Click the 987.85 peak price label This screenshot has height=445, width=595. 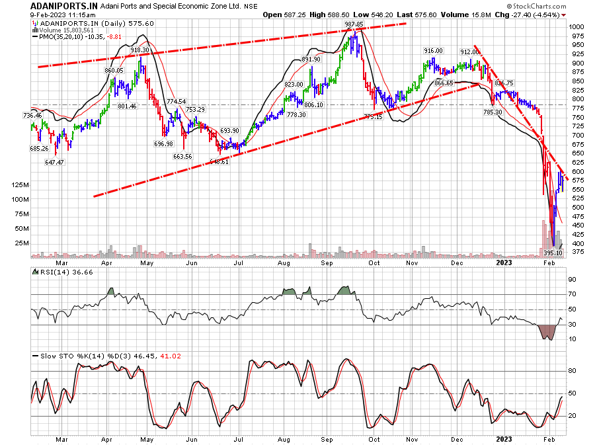click(x=354, y=24)
